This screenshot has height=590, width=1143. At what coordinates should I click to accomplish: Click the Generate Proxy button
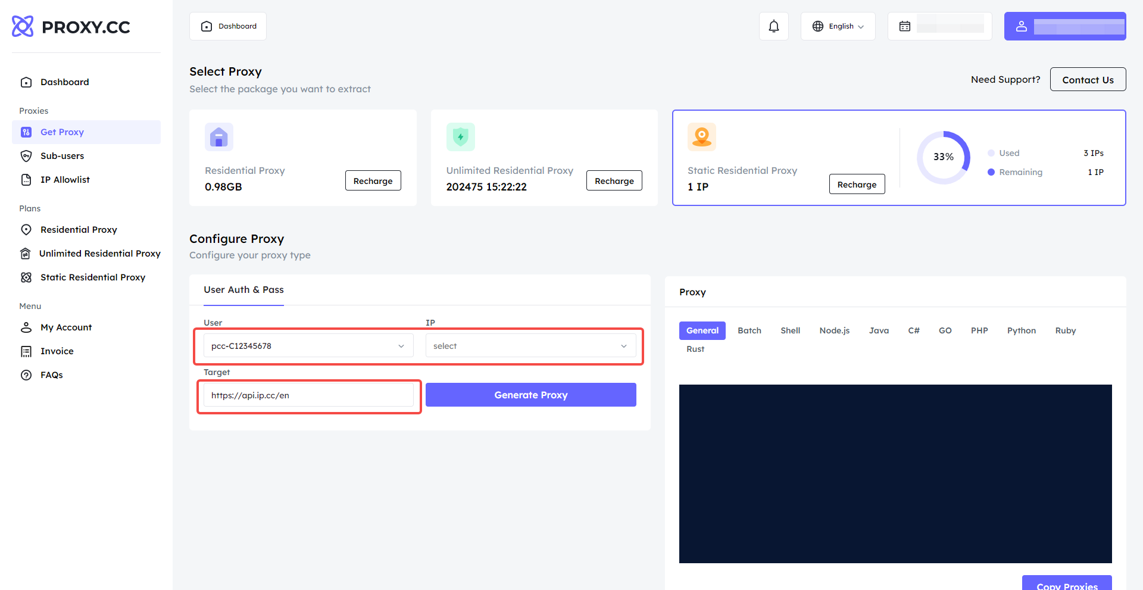[531, 395]
